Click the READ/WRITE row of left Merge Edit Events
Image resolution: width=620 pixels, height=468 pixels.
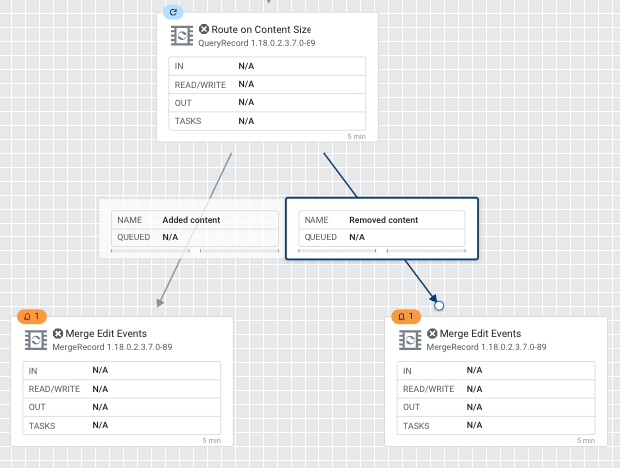click(121, 389)
